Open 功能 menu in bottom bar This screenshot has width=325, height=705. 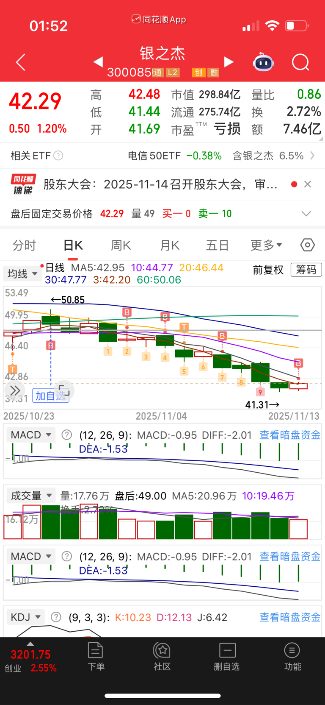(x=292, y=657)
